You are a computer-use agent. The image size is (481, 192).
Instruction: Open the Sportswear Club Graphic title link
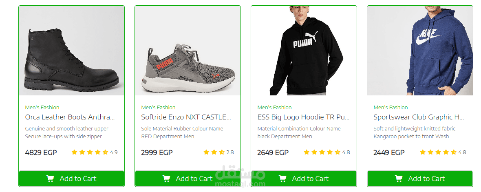point(419,117)
